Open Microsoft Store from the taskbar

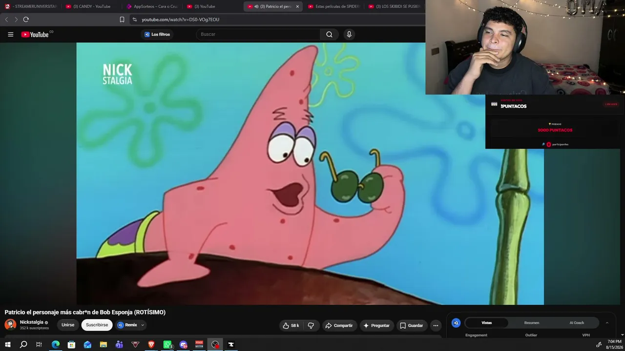point(71,345)
